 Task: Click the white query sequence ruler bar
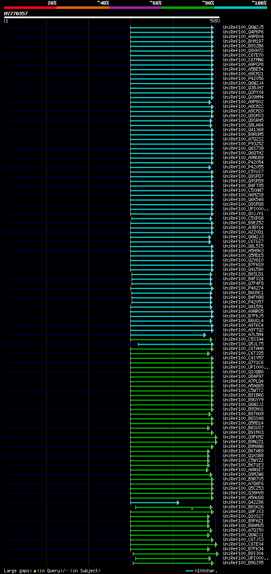coord(112,17)
